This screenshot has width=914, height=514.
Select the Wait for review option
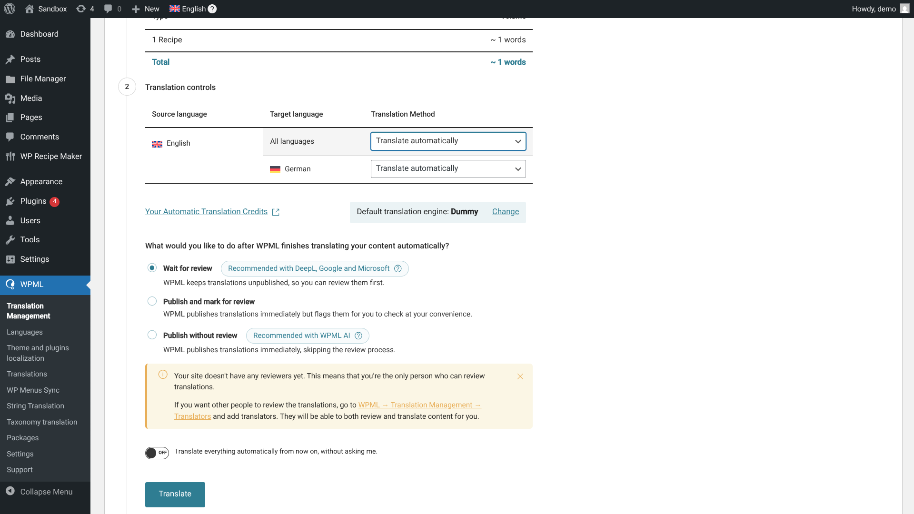(152, 268)
